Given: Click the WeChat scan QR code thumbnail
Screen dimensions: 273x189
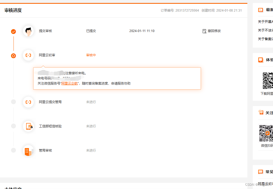Looking at the screenshot, I should pyautogui.click(x=266, y=133).
